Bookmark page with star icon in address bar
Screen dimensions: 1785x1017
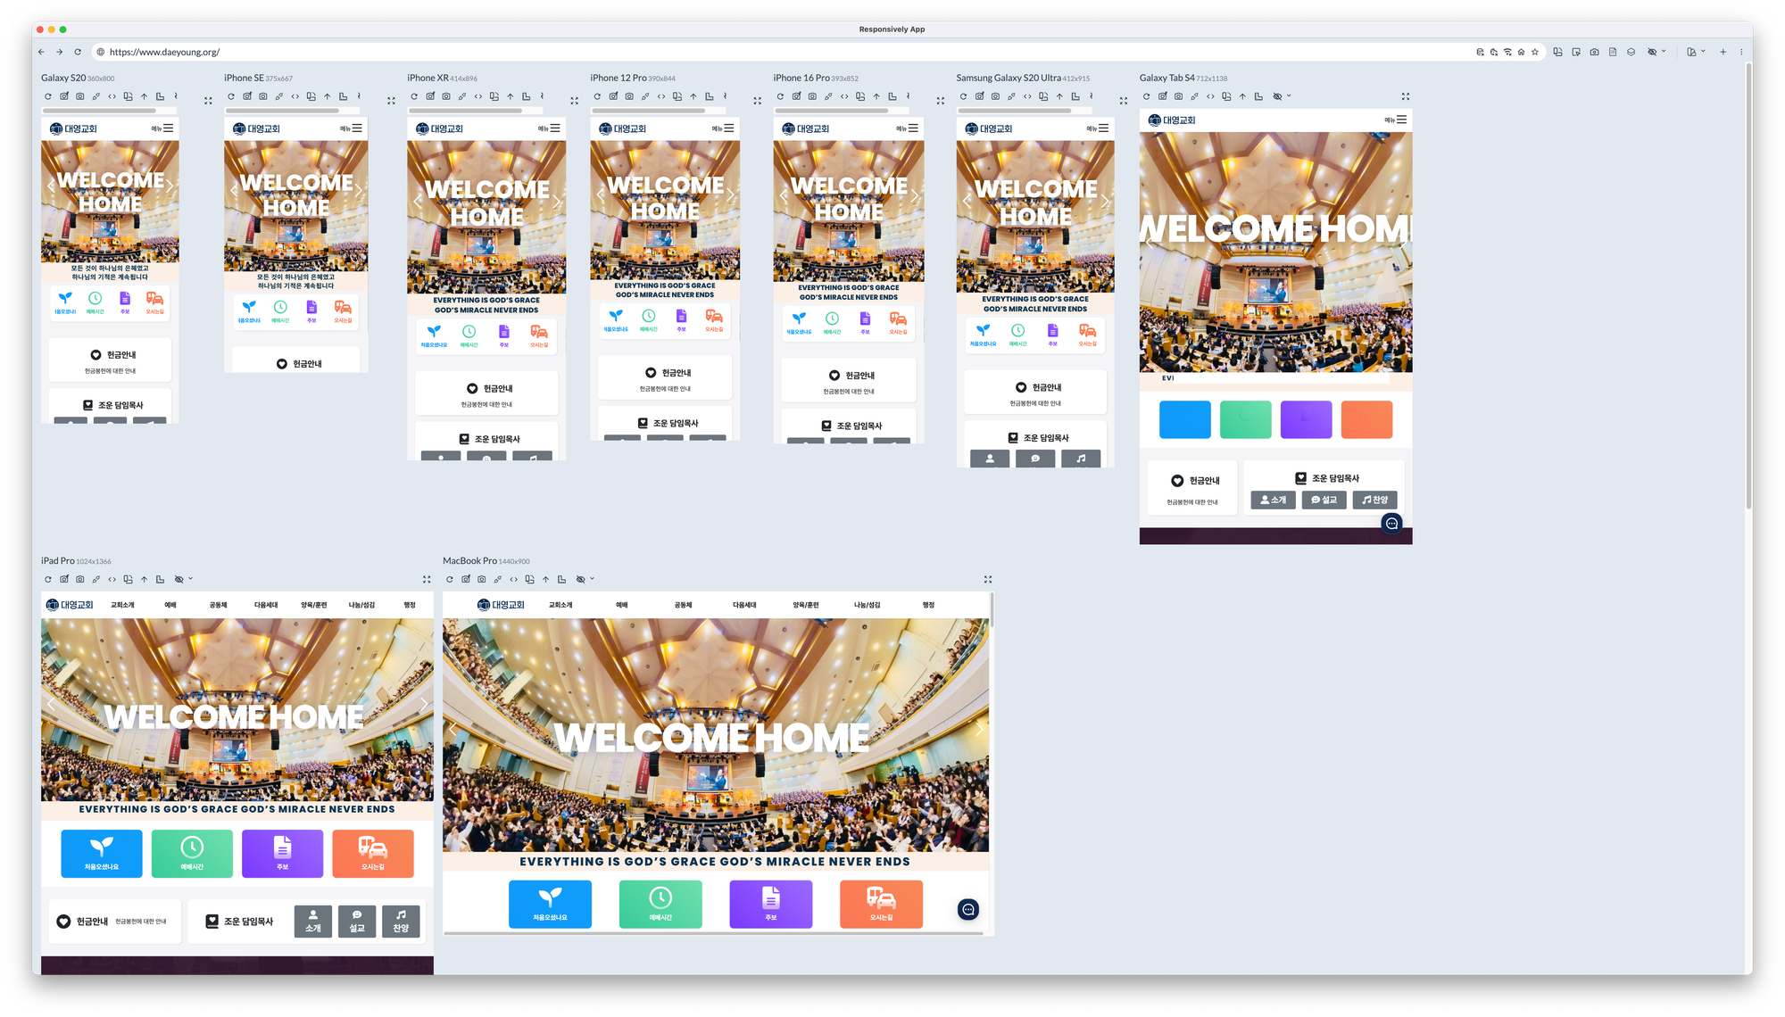[1535, 52]
